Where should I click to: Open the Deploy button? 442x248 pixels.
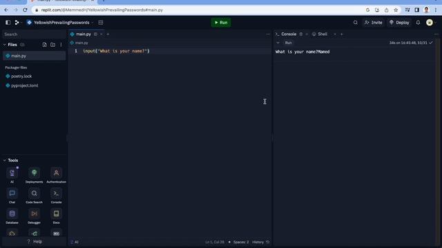tap(399, 23)
